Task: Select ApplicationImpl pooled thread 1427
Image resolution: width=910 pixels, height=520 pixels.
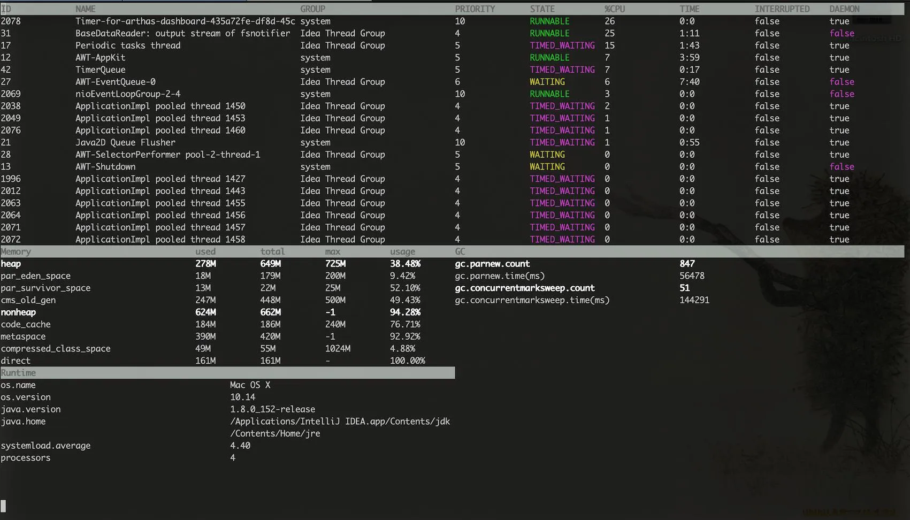Action: pos(160,179)
